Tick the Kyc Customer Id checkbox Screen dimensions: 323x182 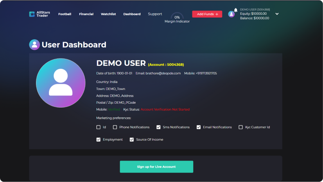pyautogui.click(x=240, y=127)
